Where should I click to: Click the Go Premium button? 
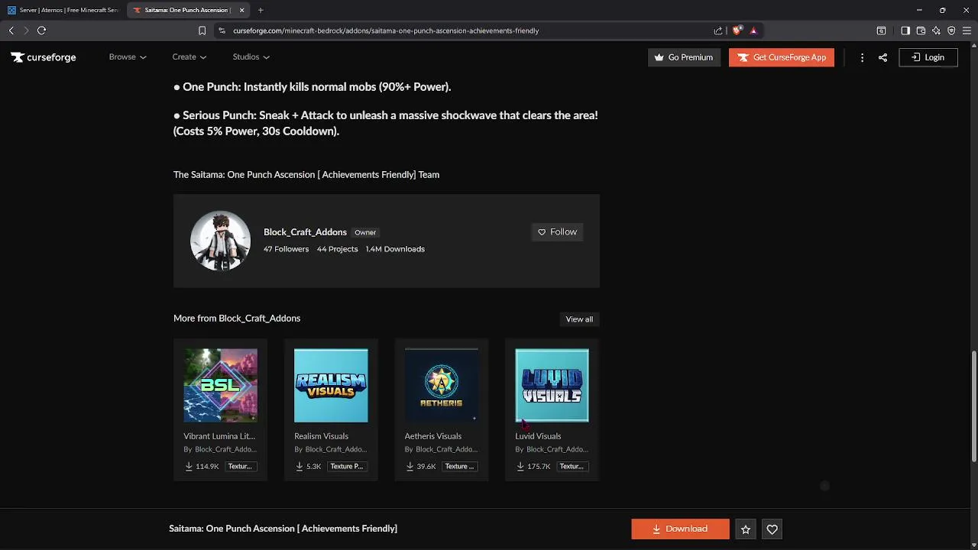tap(683, 57)
